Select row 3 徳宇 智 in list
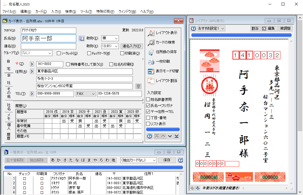303x195 pixels. pyautogui.click(x=91, y=188)
